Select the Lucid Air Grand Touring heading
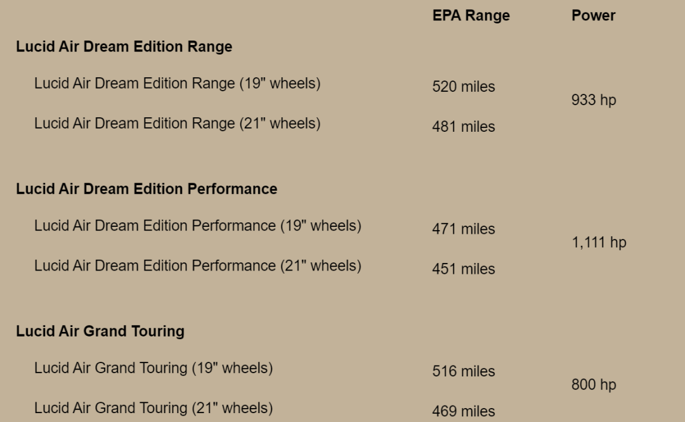The image size is (685, 422). click(100, 331)
